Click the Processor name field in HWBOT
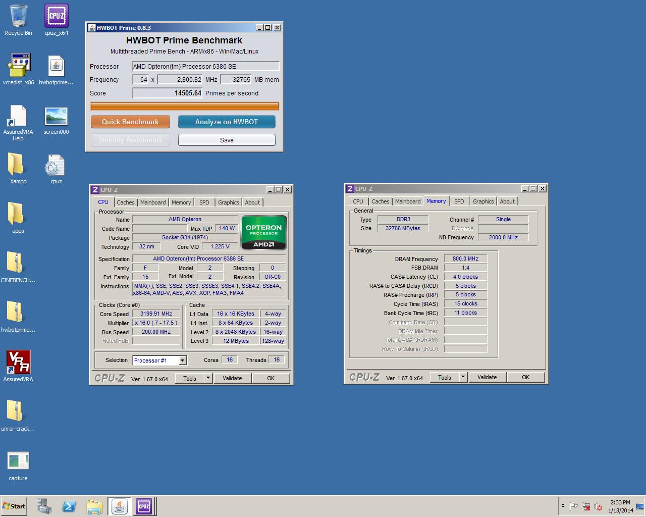The image size is (646, 517). pyautogui.click(x=205, y=66)
